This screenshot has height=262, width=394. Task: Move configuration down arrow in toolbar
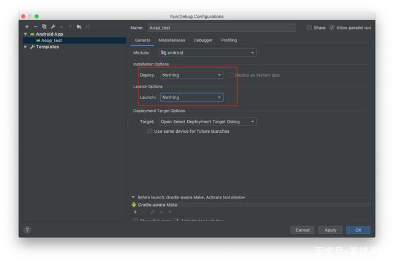tap(70, 26)
